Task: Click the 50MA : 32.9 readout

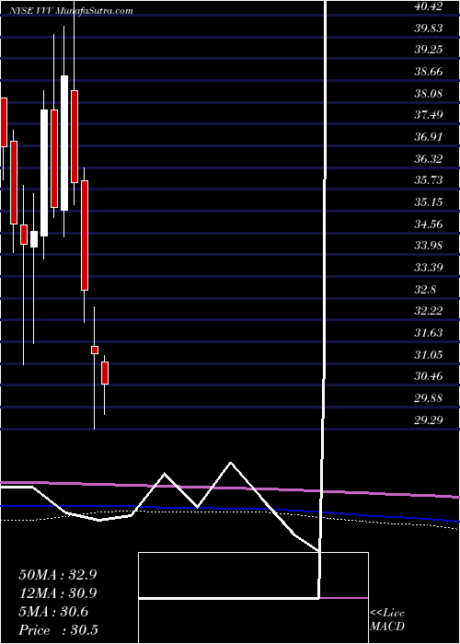Action: (x=58, y=575)
